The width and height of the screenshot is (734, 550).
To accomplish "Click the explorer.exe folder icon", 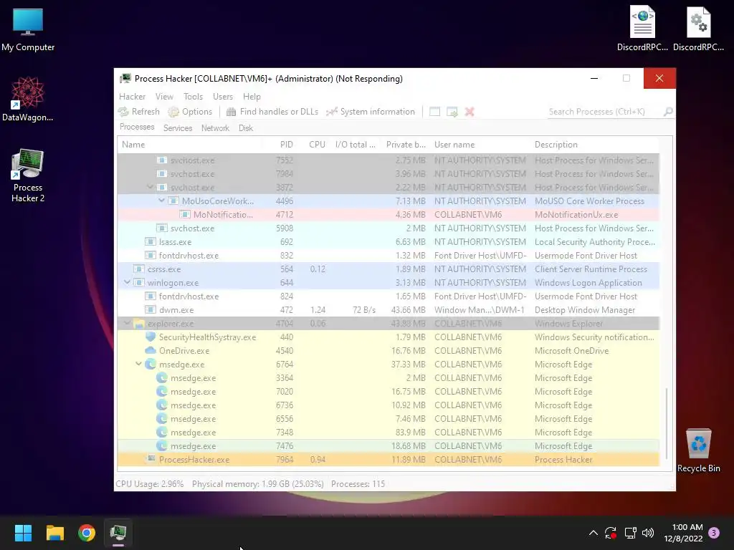I will pos(139,323).
